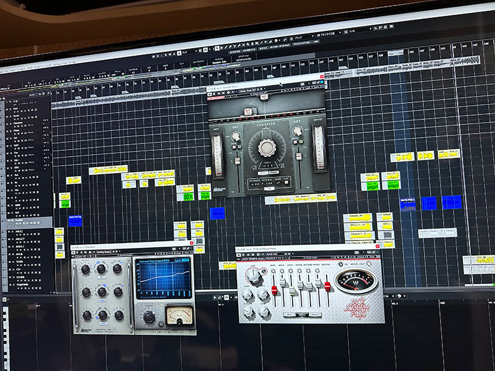
Task: Move the Attitude fader in JJP Vocals
Action: click(x=309, y=286)
